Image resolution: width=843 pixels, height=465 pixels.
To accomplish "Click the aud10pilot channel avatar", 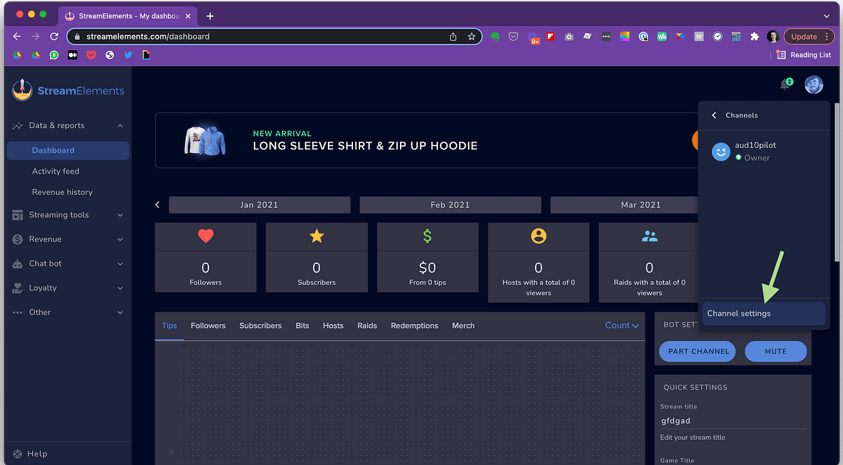I will click(x=721, y=152).
